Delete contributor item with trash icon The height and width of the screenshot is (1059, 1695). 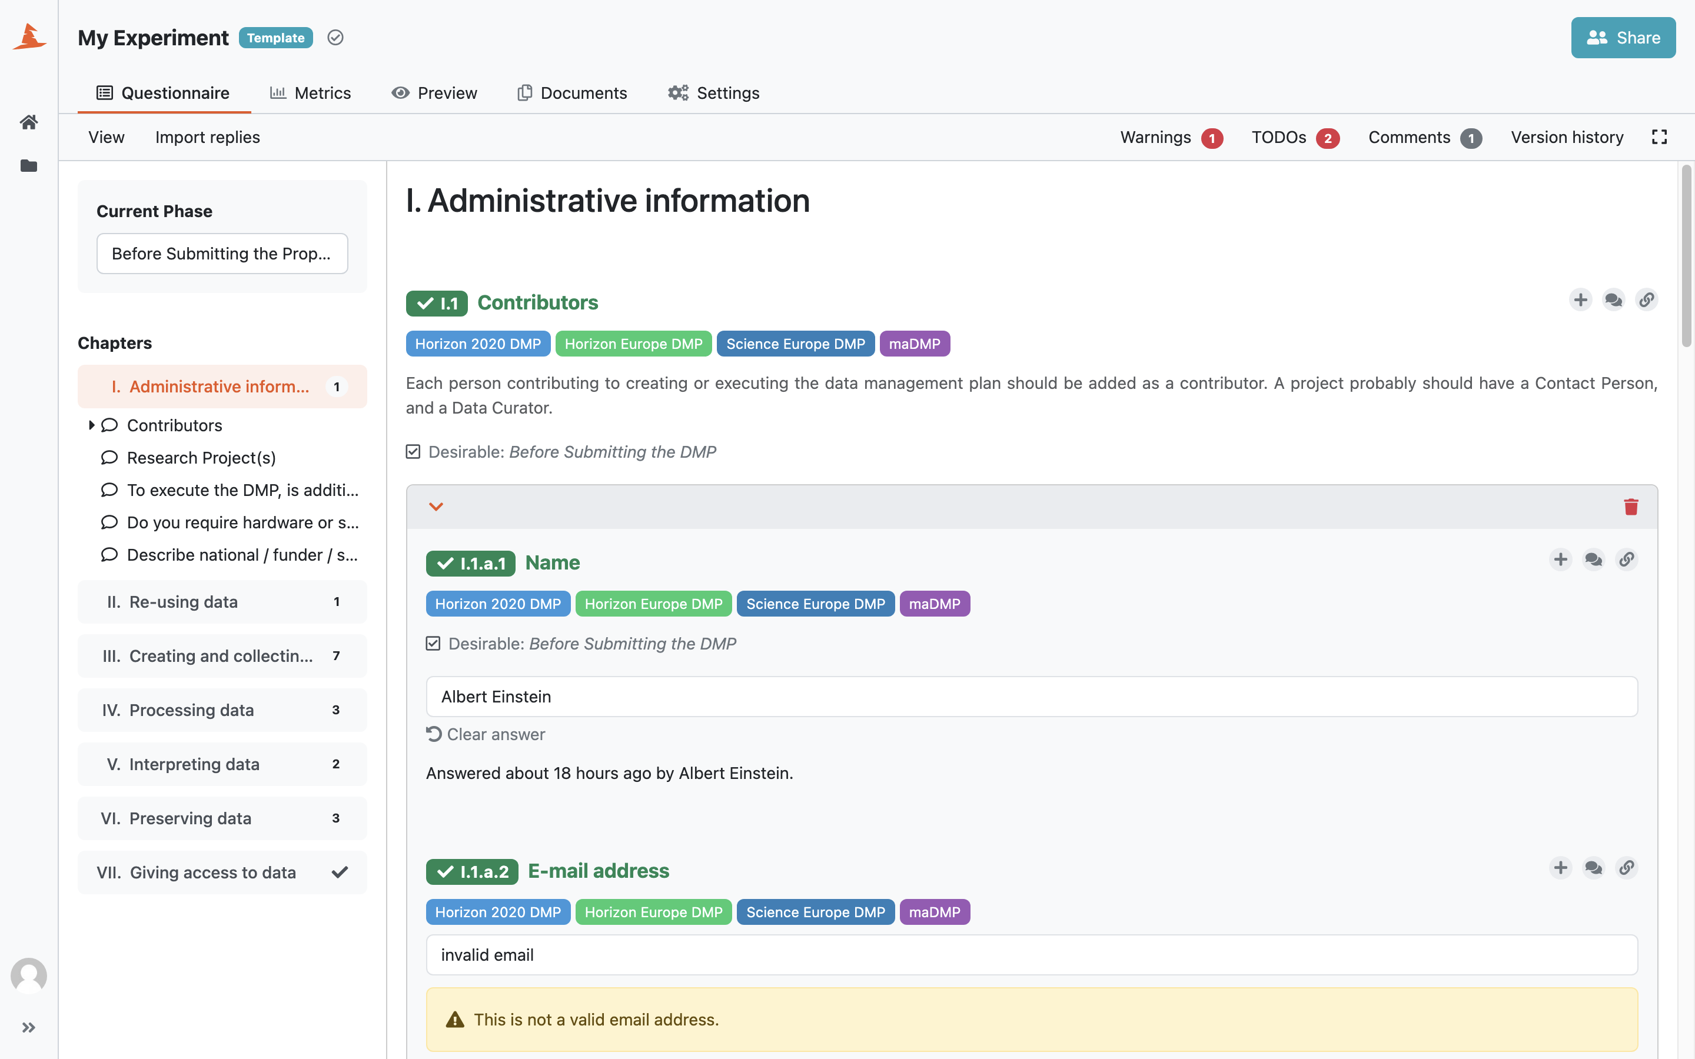1631,507
